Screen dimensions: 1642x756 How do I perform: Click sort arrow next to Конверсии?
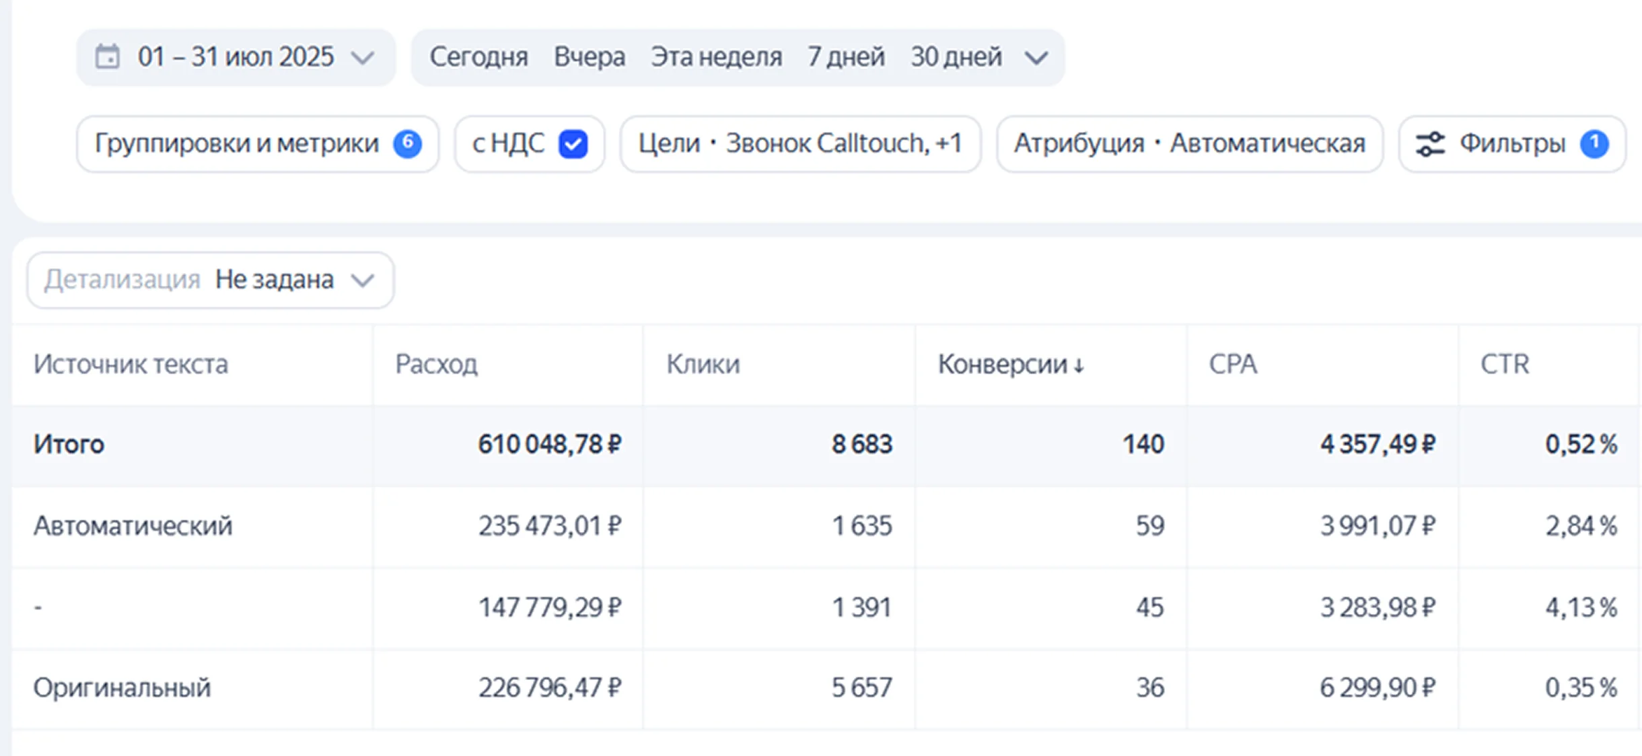1079,365
